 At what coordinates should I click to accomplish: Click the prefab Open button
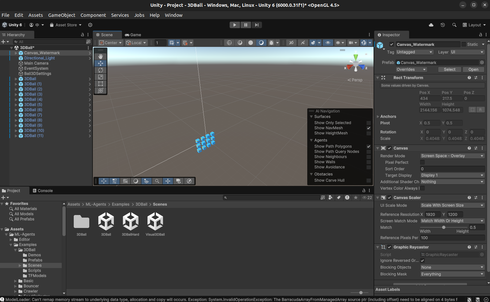click(473, 70)
